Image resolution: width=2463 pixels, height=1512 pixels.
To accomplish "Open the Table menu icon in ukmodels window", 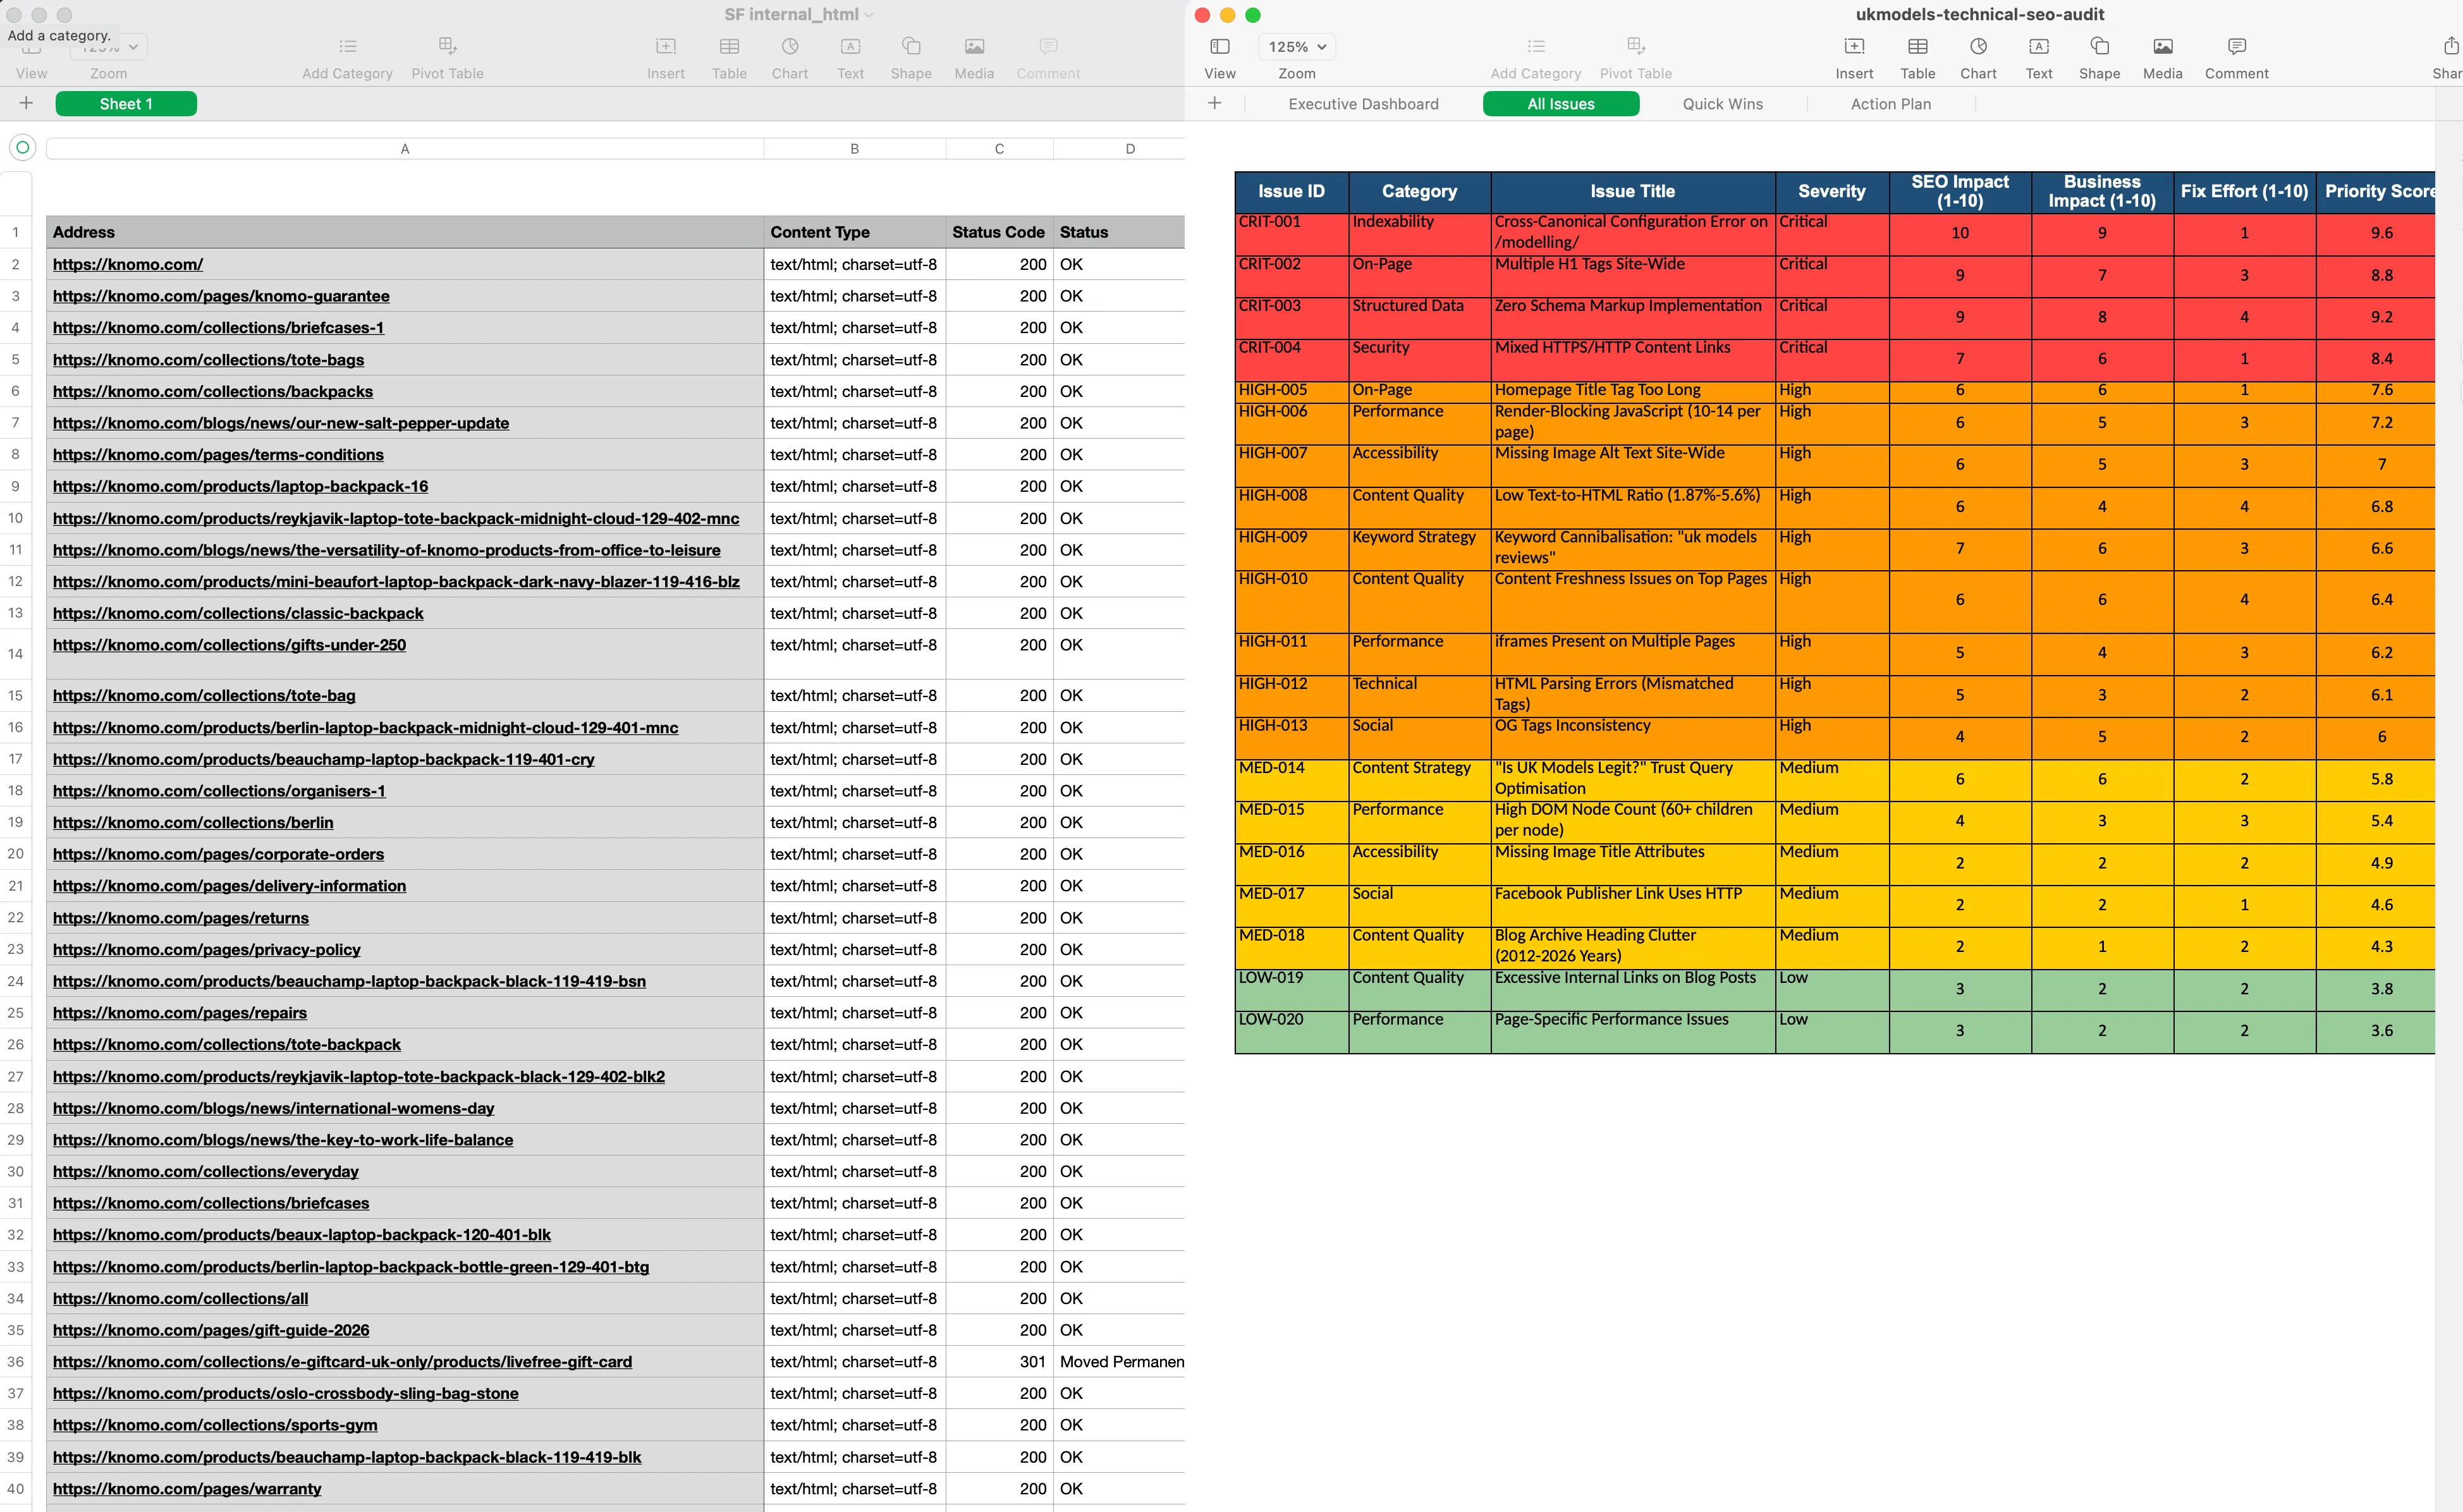I will (x=1917, y=47).
